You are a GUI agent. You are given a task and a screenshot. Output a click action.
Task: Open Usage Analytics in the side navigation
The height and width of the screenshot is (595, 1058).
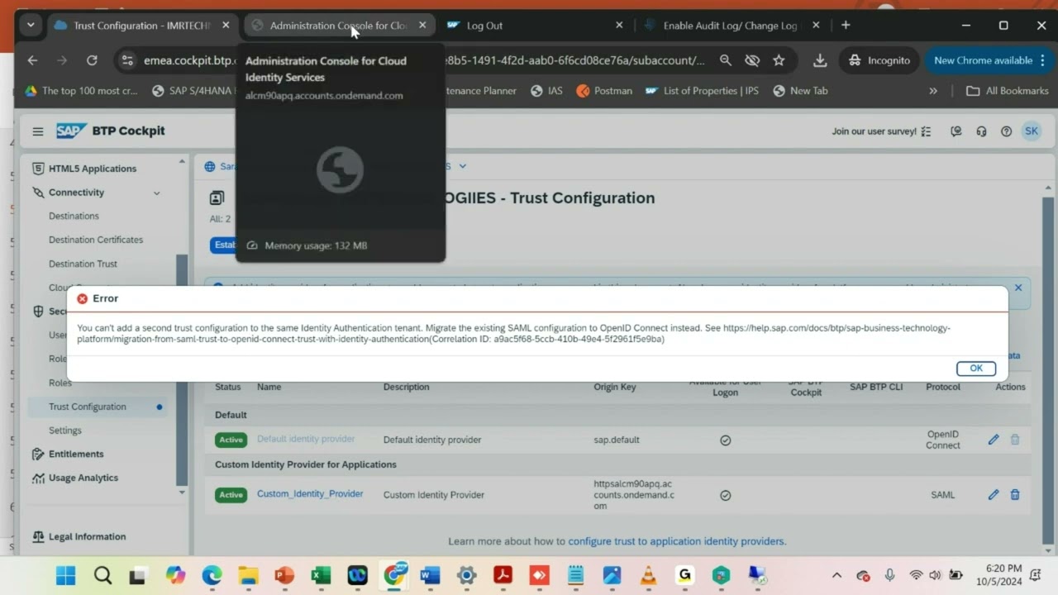coord(83,478)
